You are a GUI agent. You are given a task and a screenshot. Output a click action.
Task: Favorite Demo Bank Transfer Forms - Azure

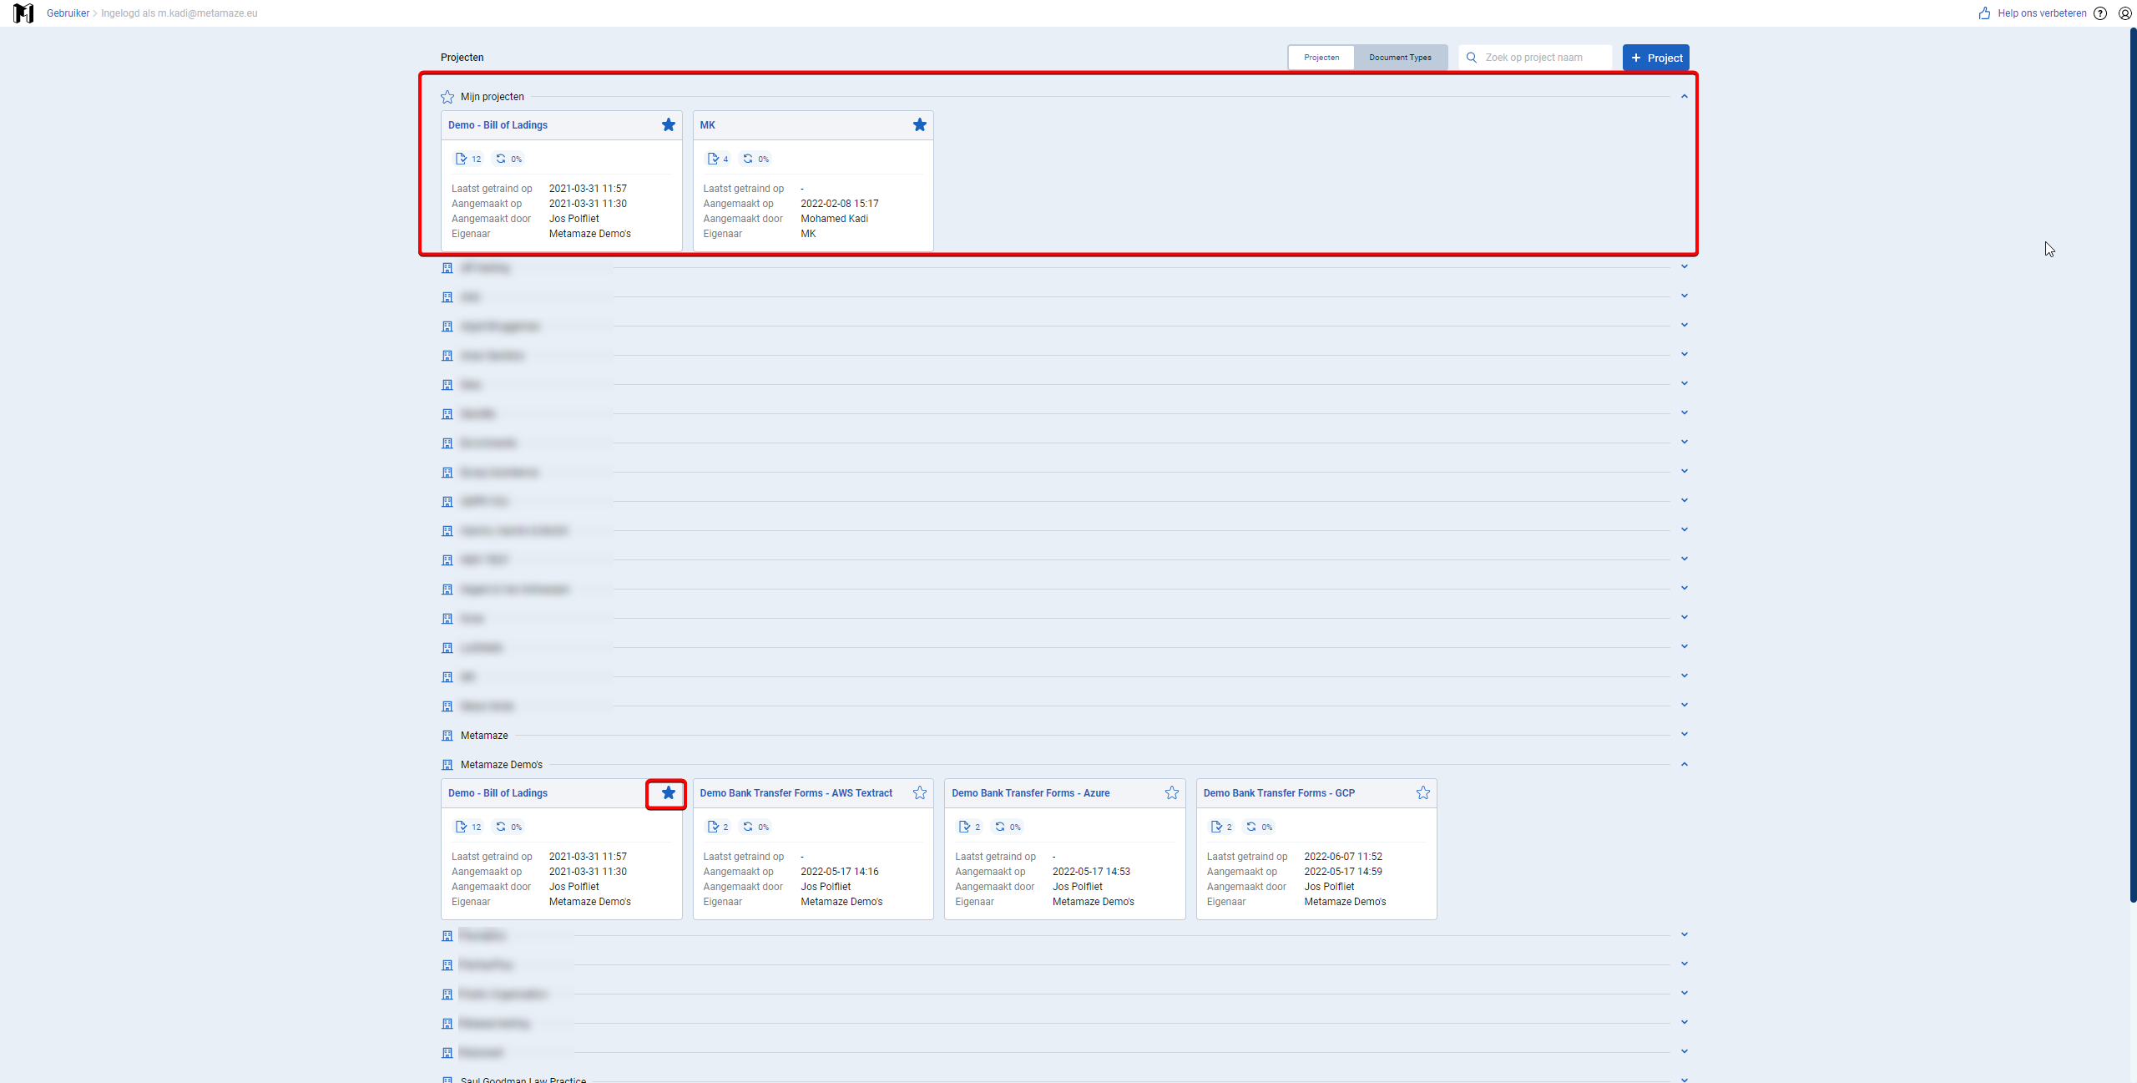coord(1172,793)
